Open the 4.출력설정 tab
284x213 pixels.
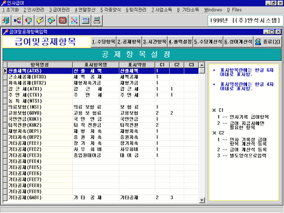click(180, 42)
